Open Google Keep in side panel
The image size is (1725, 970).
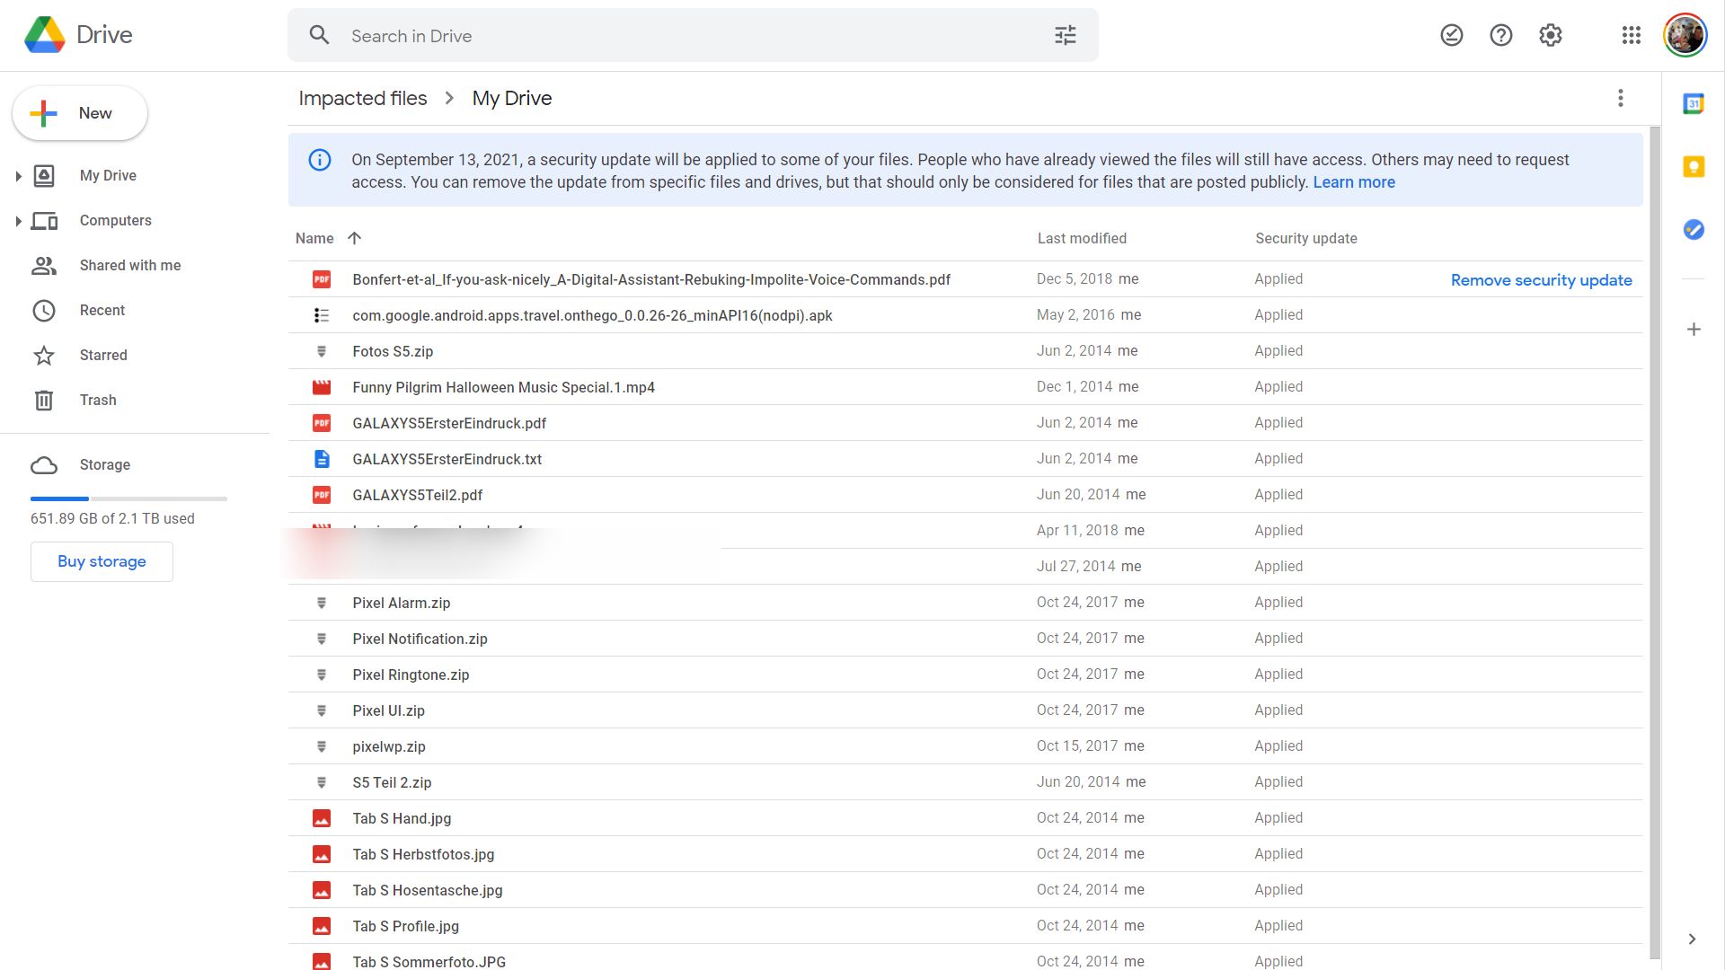coord(1693,167)
